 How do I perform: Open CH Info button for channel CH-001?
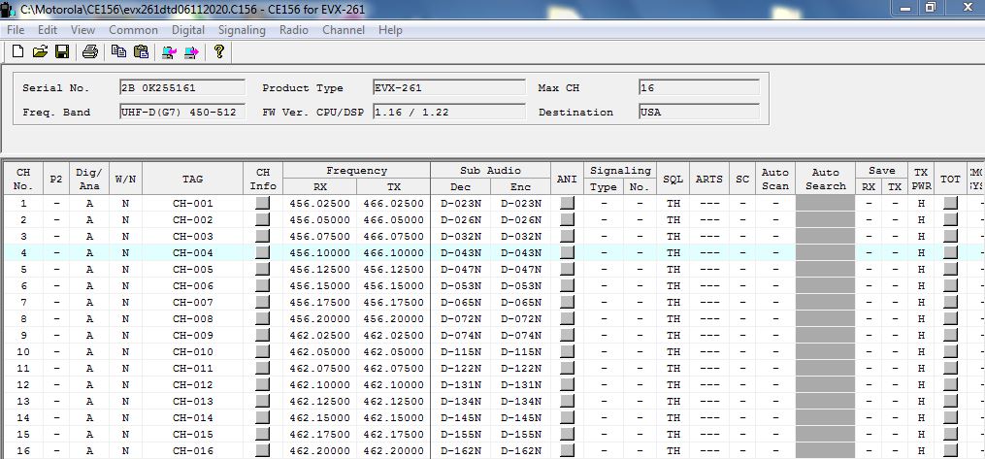point(263,203)
